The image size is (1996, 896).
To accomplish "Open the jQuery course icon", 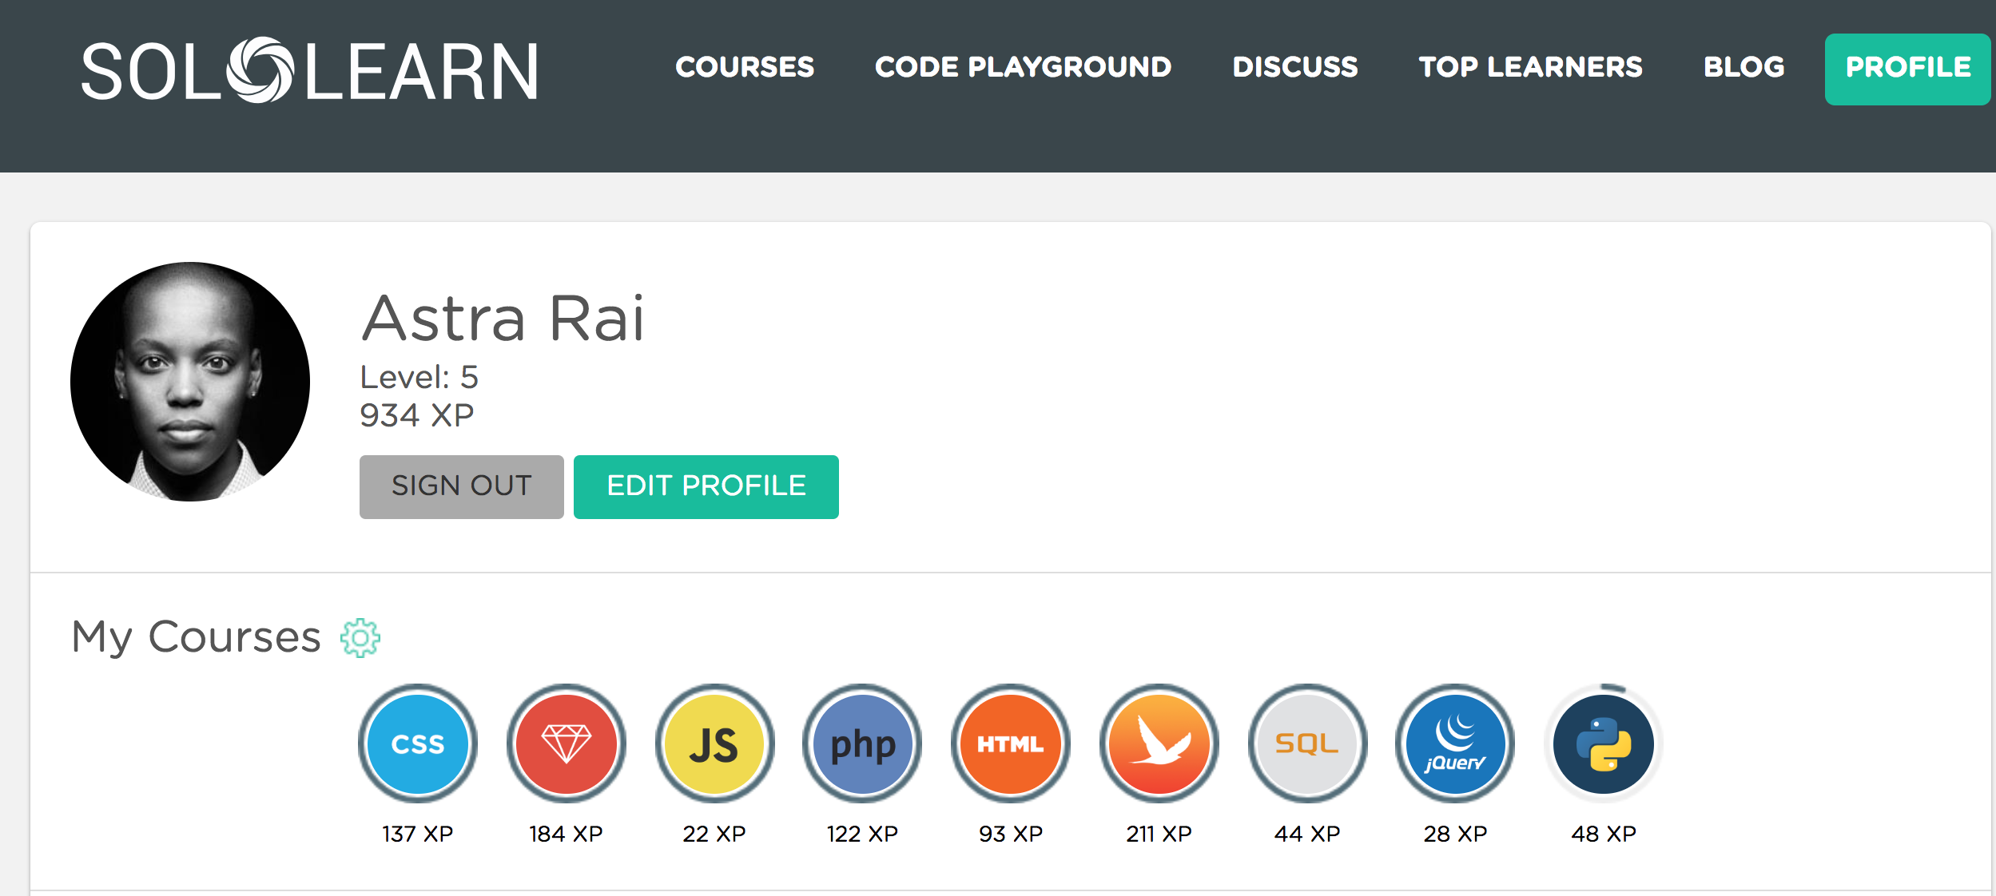I will (1456, 743).
